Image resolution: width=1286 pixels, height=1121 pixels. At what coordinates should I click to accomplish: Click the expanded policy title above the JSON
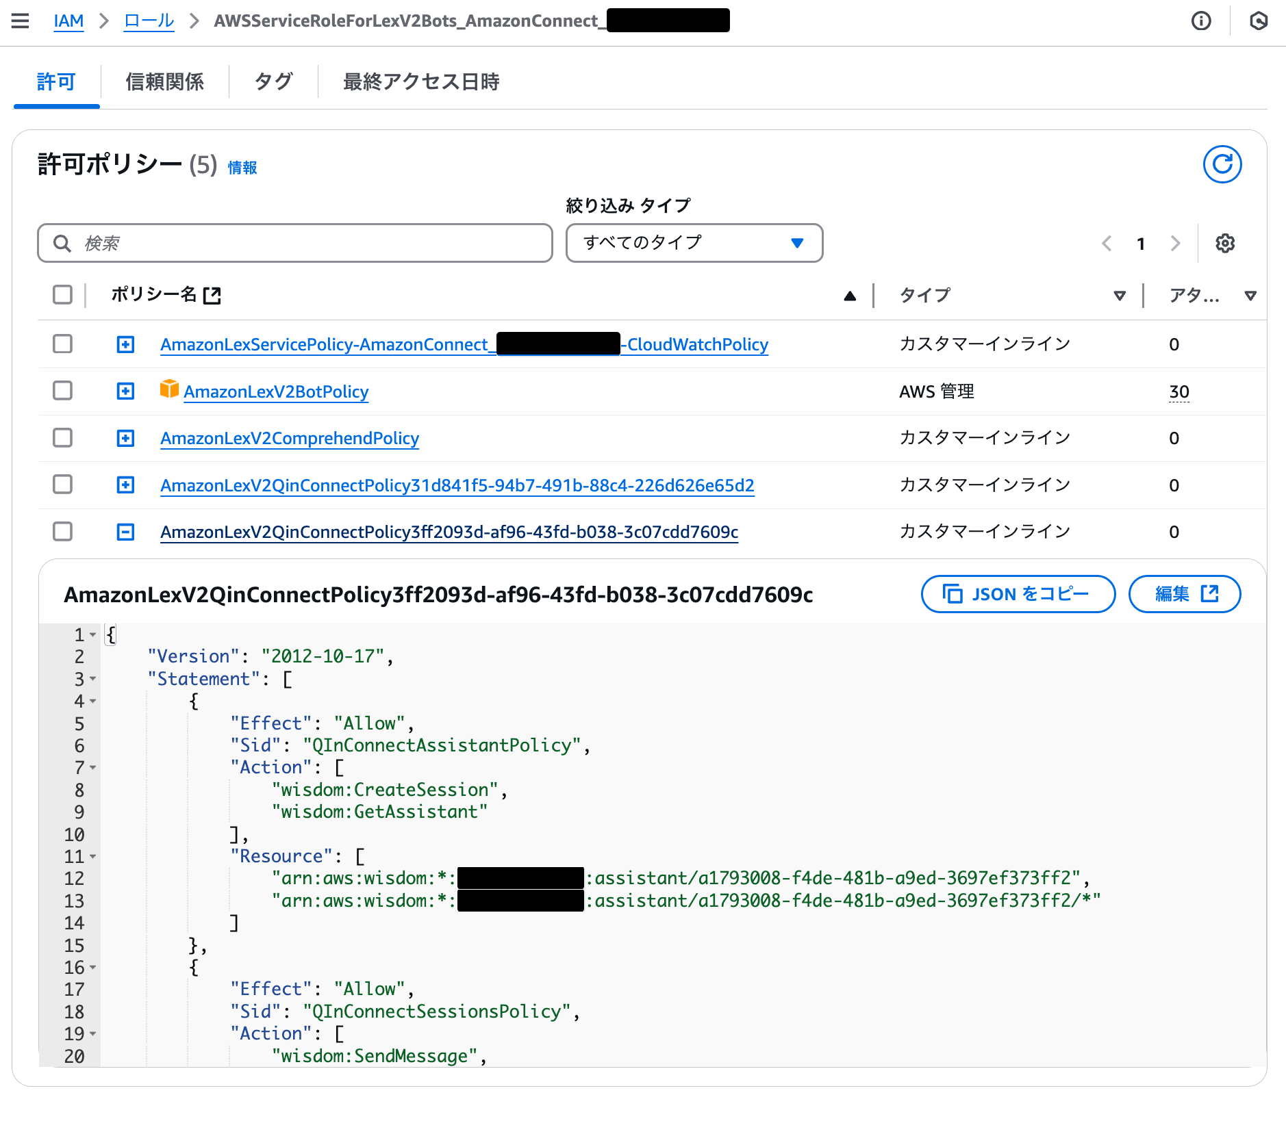pyautogui.click(x=438, y=595)
